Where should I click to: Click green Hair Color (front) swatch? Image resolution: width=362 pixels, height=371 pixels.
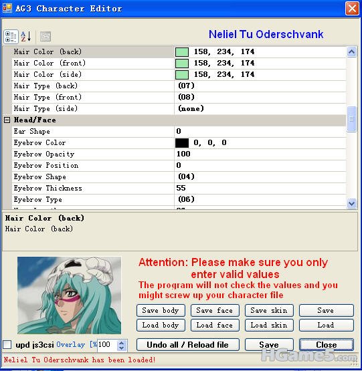point(182,64)
